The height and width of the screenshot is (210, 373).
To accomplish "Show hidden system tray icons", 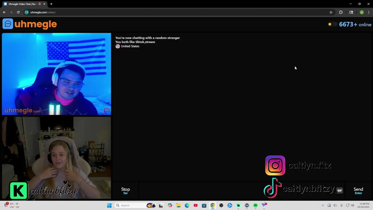I will click(323, 205).
